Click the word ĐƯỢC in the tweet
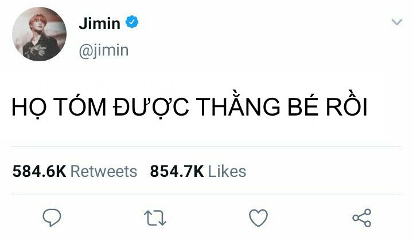The width and height of the screenshot is (413, 241). click(x=151, y=107)
